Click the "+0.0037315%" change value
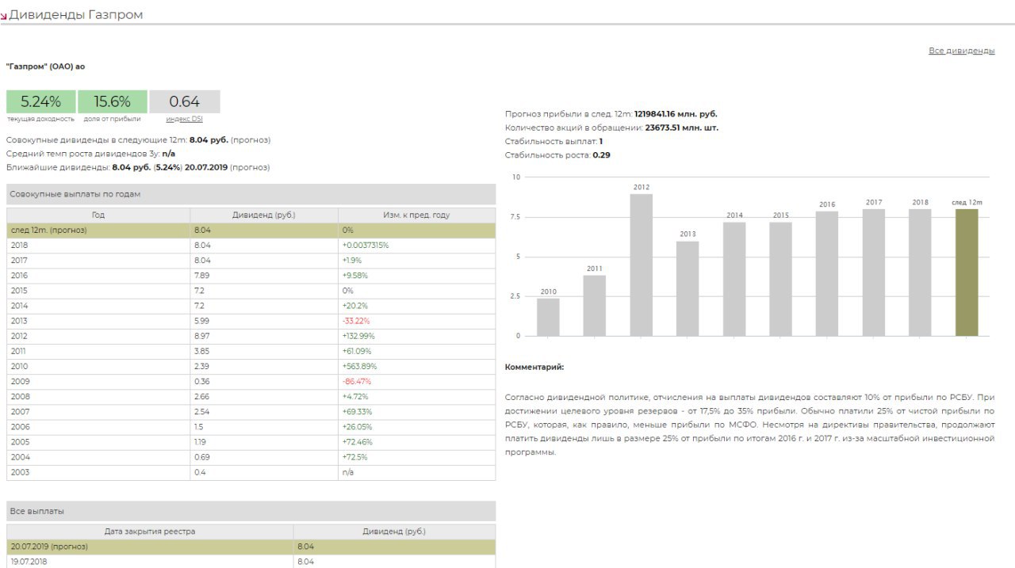 coord(366,246)
